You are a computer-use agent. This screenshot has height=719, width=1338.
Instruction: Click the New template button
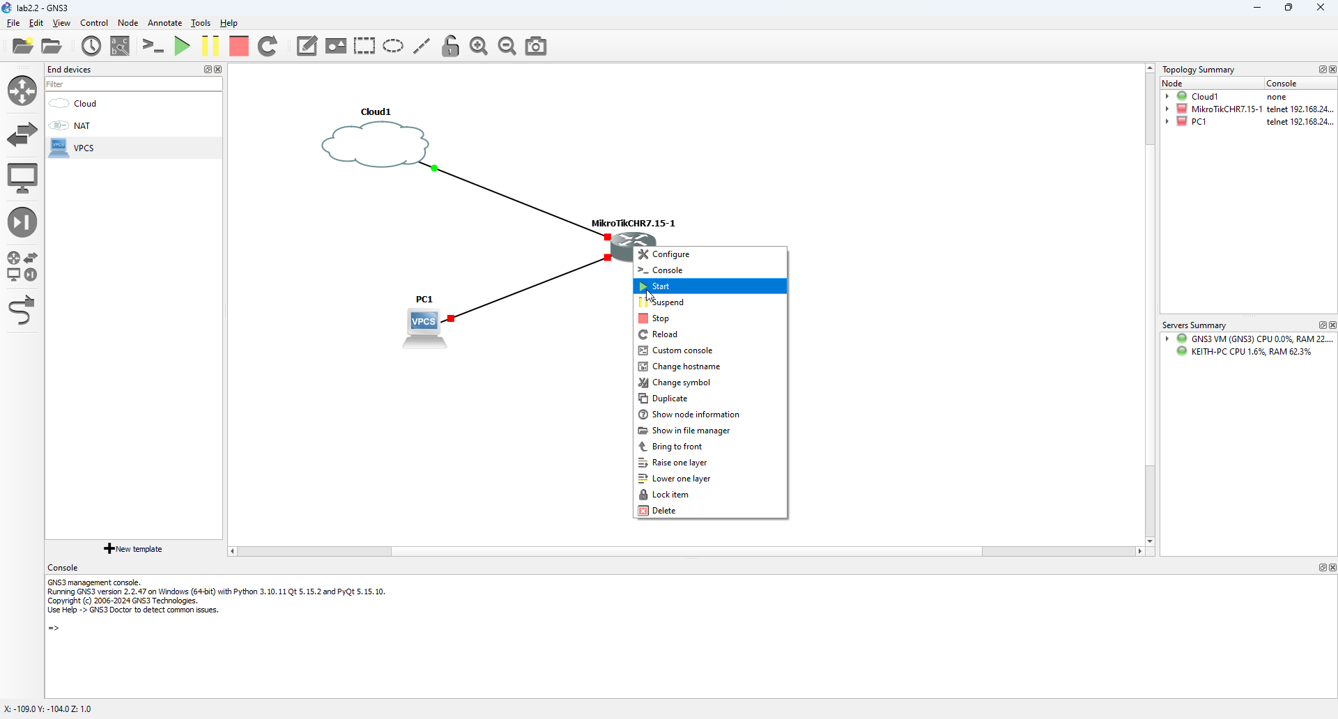132,548
